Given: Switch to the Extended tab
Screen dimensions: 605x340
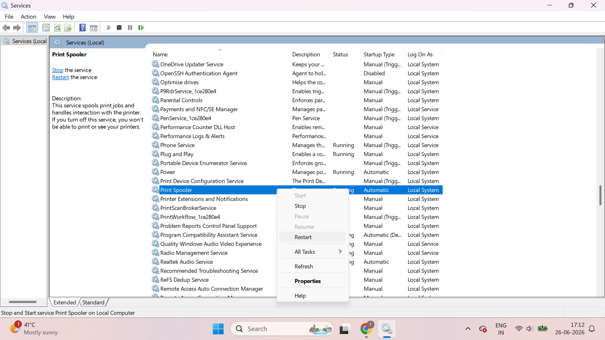Looking at the screenshot, I should tap(65, 302).
